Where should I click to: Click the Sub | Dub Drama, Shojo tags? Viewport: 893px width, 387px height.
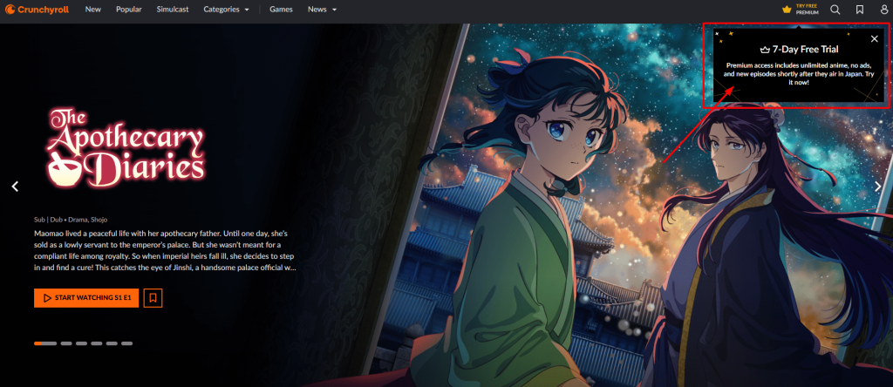coord(71,219)
